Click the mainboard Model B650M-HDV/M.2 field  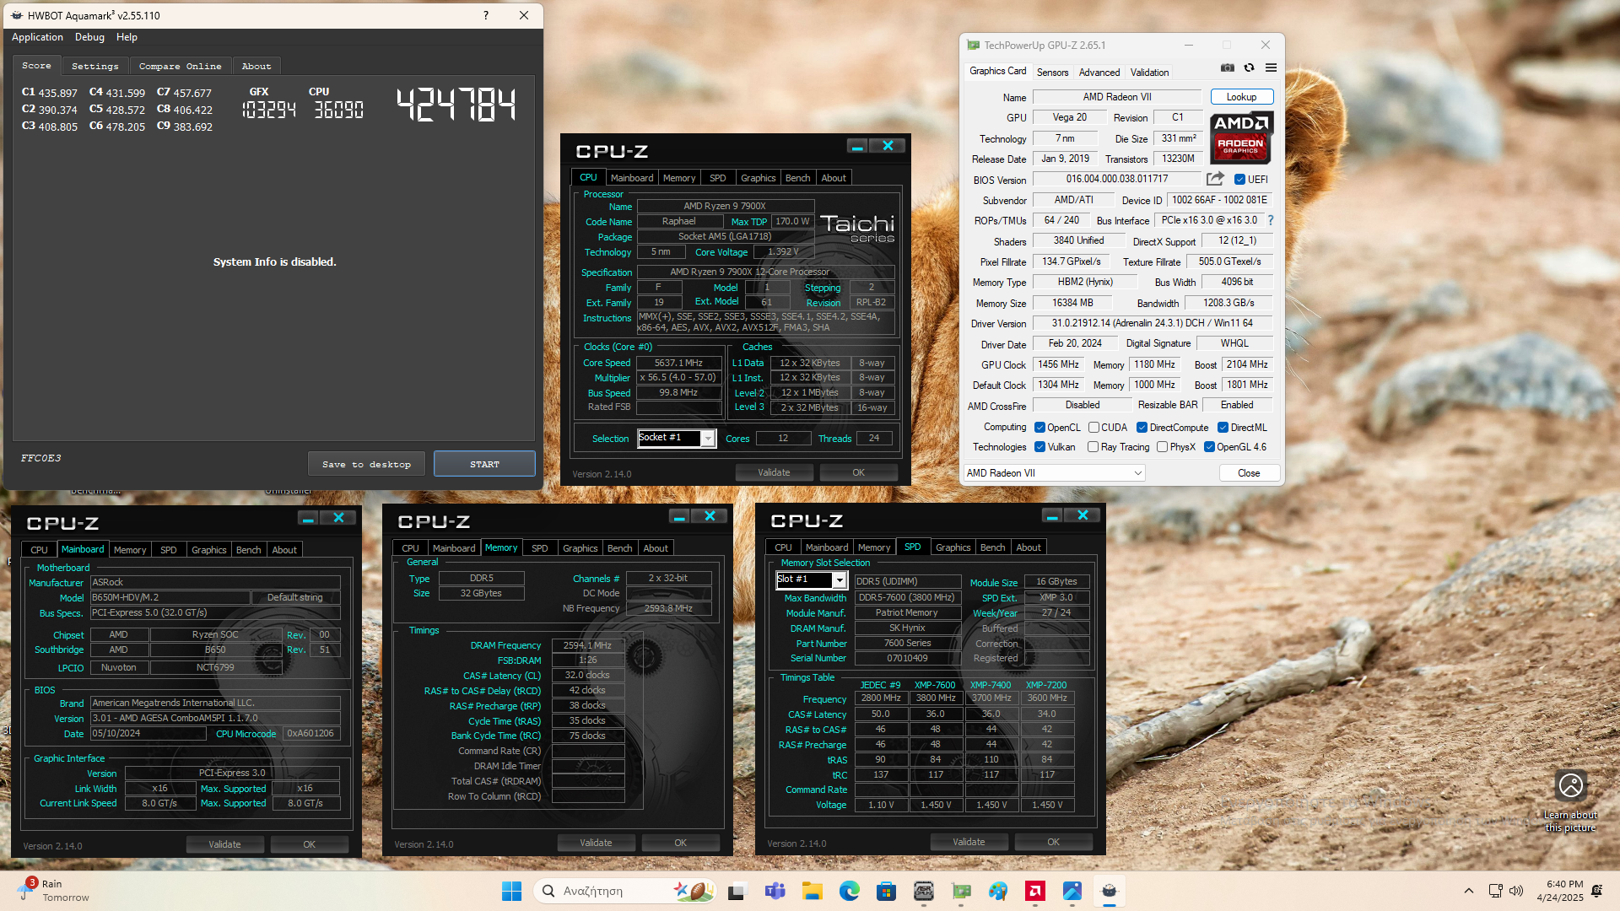[170, 597]
